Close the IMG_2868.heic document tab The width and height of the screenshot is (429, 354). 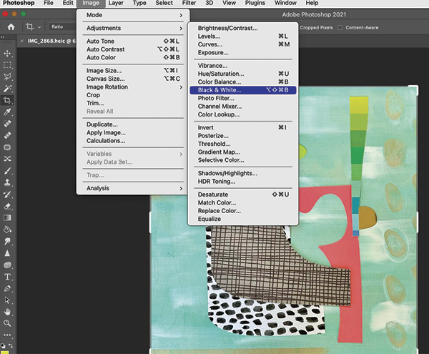click(22, 41)
